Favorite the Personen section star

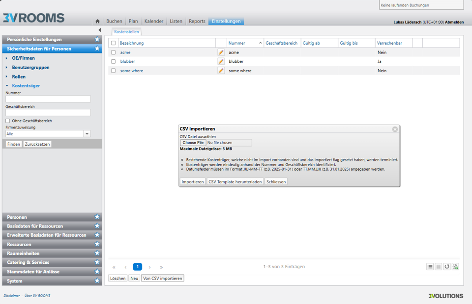tap(97, 217)
